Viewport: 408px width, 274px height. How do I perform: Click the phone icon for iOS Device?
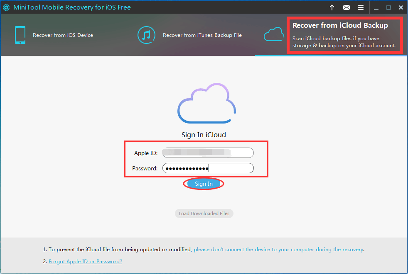point(20,35)
